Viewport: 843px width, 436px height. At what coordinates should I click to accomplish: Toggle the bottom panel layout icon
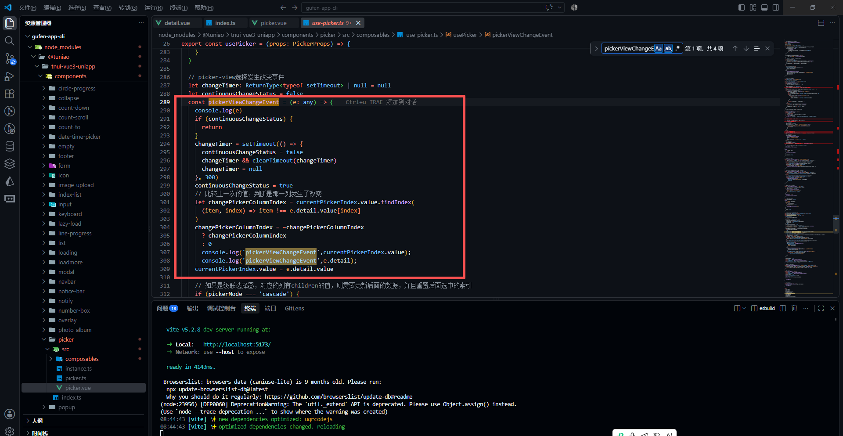point(764,7)
